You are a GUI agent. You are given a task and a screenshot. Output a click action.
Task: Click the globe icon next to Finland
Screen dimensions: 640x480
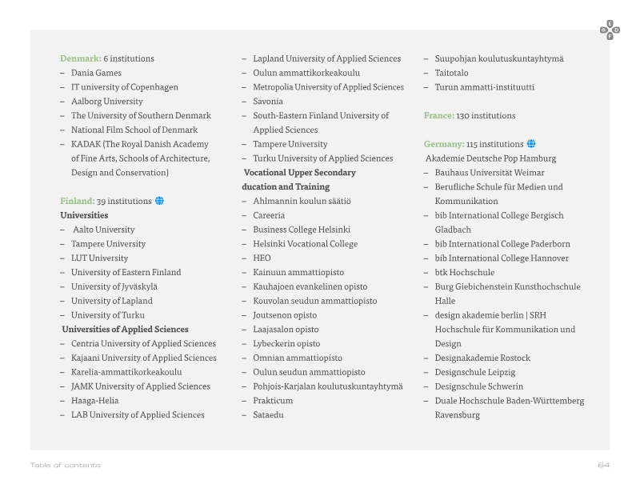coord(159,201)
